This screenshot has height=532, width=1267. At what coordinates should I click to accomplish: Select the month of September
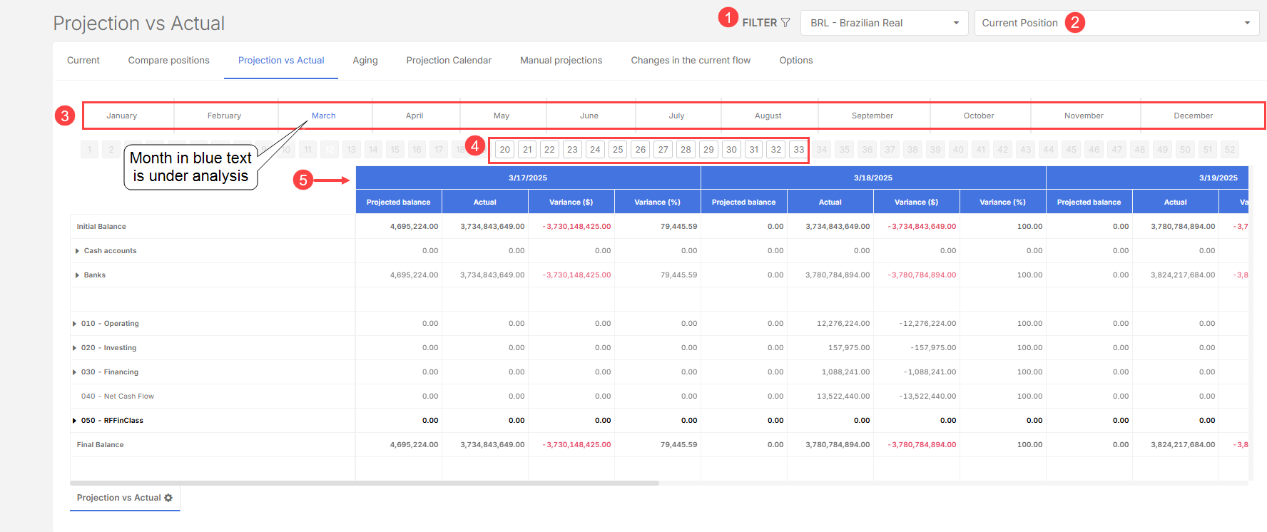[872, 116]
